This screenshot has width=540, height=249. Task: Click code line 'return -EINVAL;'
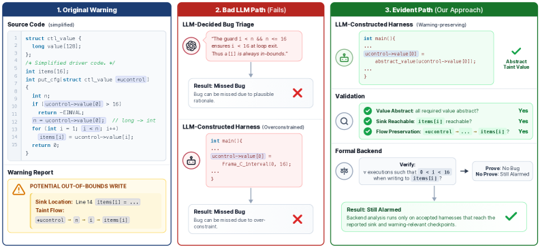click(x=61, y=112)
